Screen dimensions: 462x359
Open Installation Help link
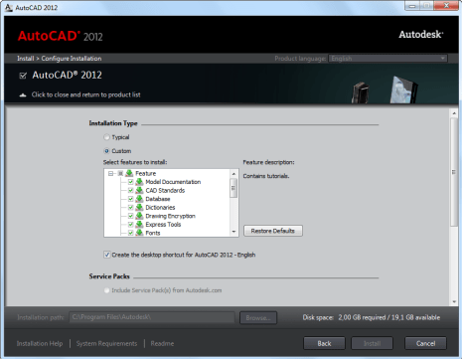40,344
